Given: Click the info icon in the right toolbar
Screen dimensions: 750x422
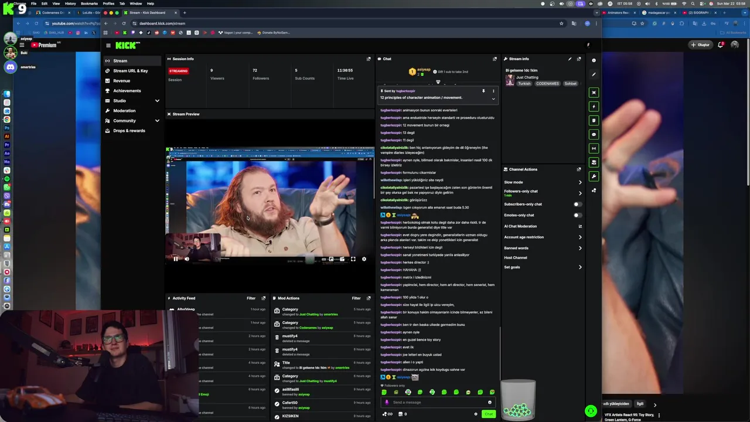Looking at the screenshot, I should [x=594, y=60].
